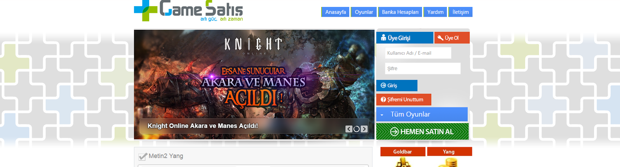
Task: Advance slider with right arrow
Action: pos(364,129)
